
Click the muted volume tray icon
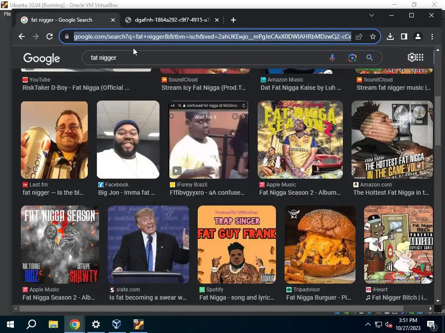(x=389, y=325)
